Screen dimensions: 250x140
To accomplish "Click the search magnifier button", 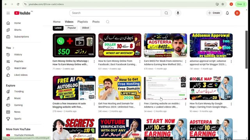I will pos(166,13).
